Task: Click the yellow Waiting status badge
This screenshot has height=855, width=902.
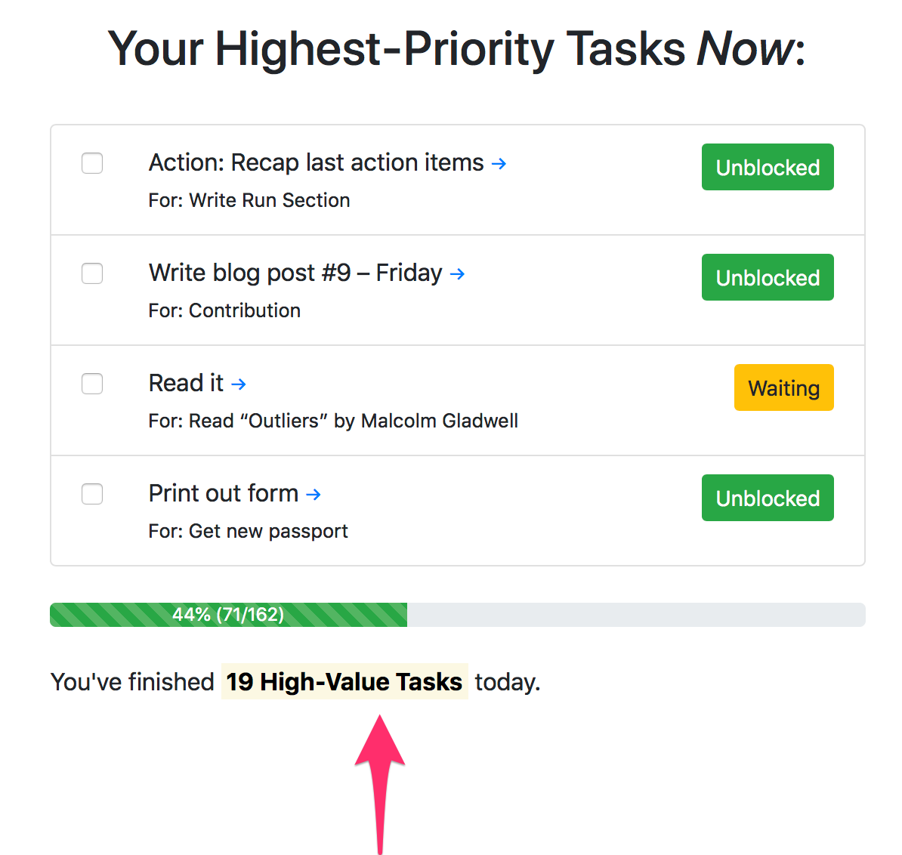Action: [783, 388]
